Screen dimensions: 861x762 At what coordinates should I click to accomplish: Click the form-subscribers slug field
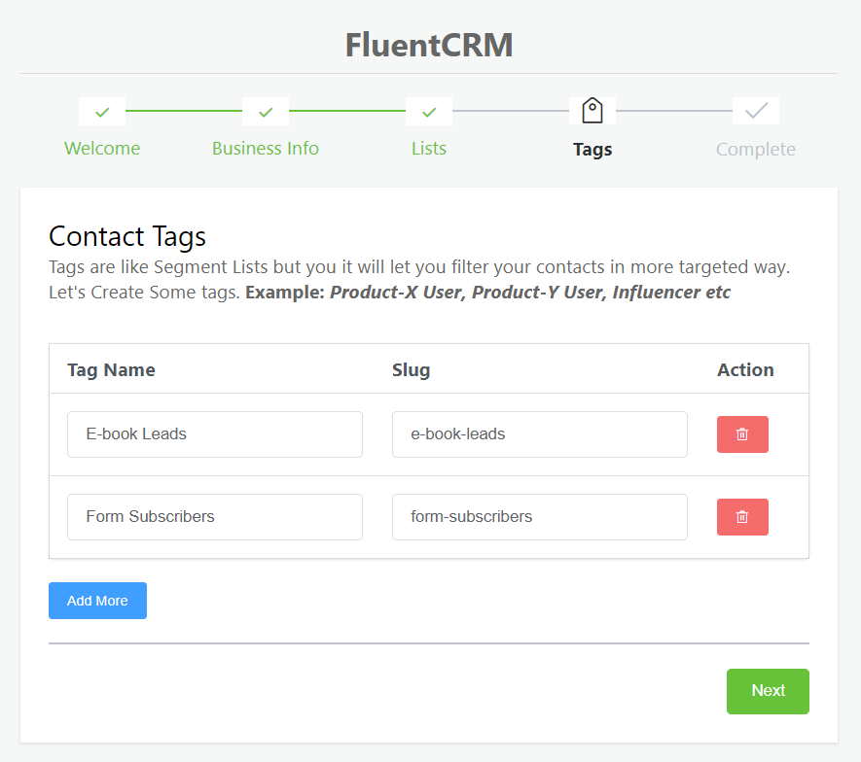click(539, 516)
